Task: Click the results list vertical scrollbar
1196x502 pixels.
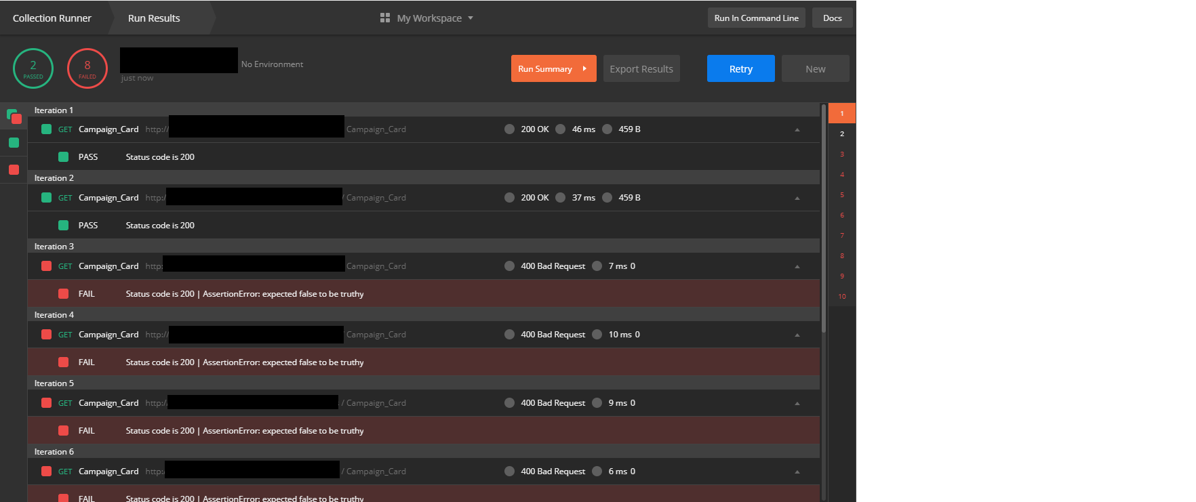Action: pos(824,218)
